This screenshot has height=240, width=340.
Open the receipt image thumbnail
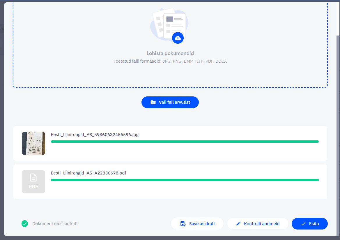[x=33, y=143]
